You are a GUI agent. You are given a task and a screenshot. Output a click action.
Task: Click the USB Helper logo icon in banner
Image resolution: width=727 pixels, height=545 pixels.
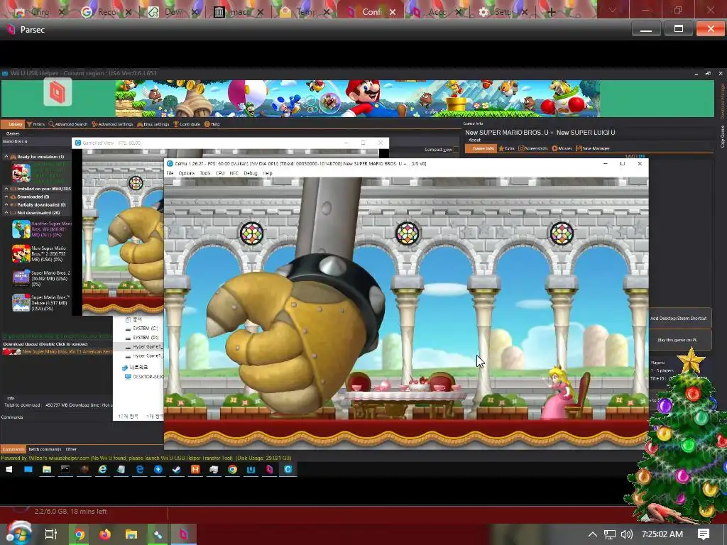pos(58,92)
